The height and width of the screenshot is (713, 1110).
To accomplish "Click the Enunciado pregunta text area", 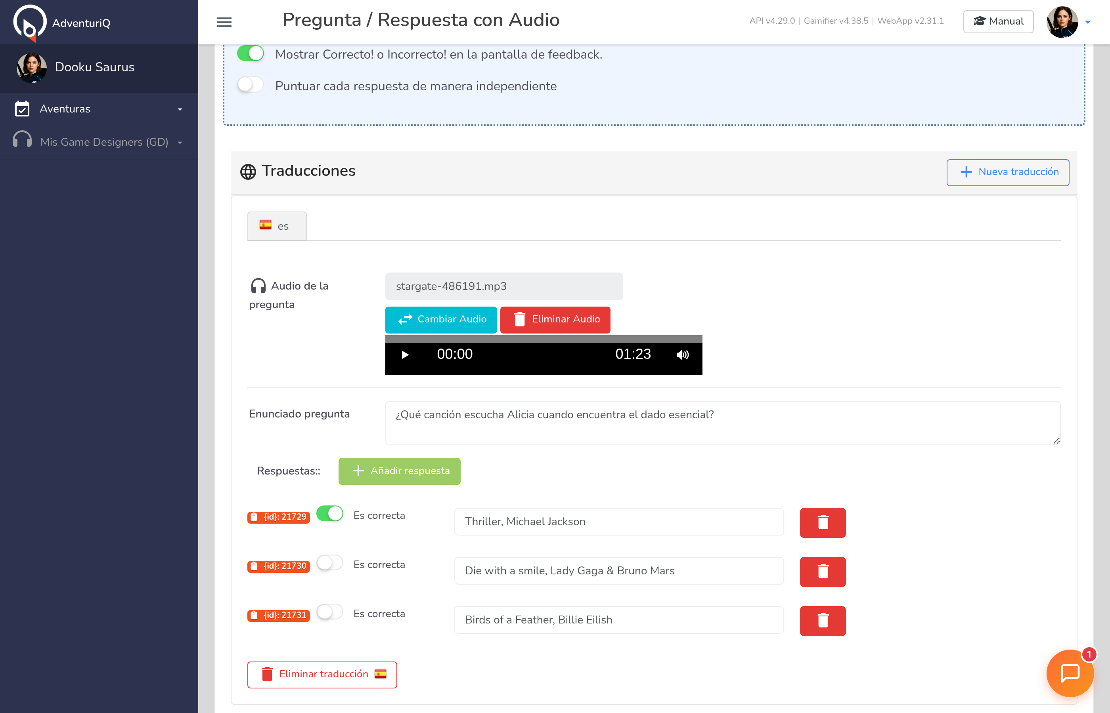I will [723, 423].
